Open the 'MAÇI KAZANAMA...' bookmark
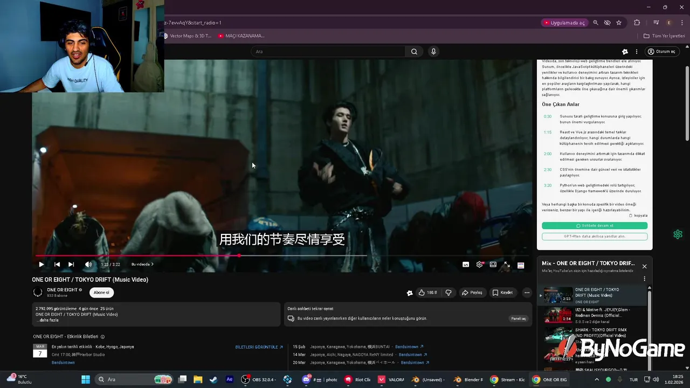 click(241, 36)
